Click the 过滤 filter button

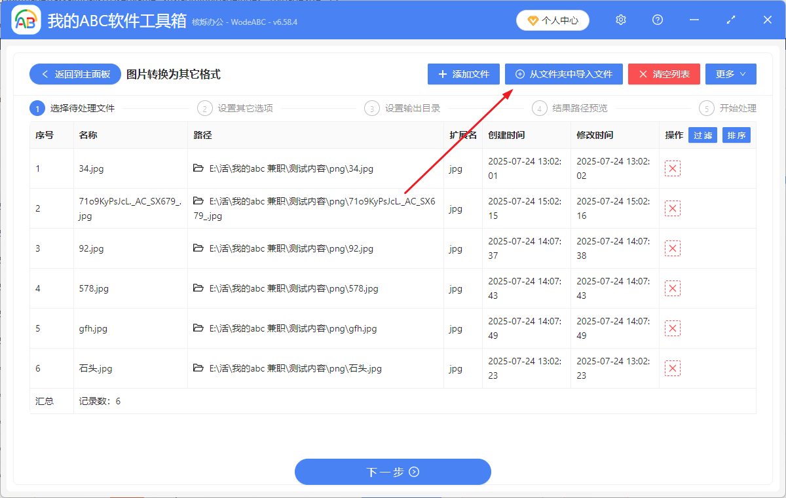click(702, 136)
